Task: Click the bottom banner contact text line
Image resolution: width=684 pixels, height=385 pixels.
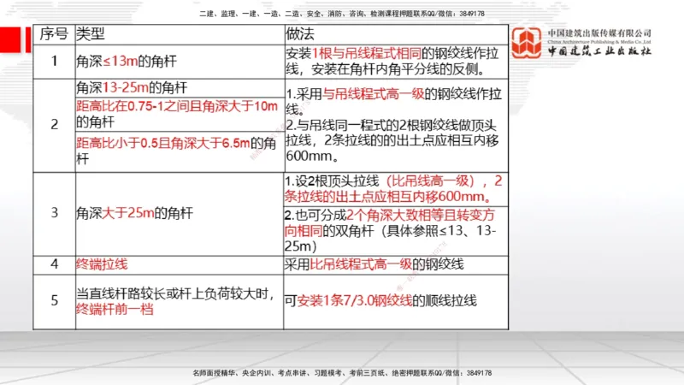Action: click(x=342, y=373)
